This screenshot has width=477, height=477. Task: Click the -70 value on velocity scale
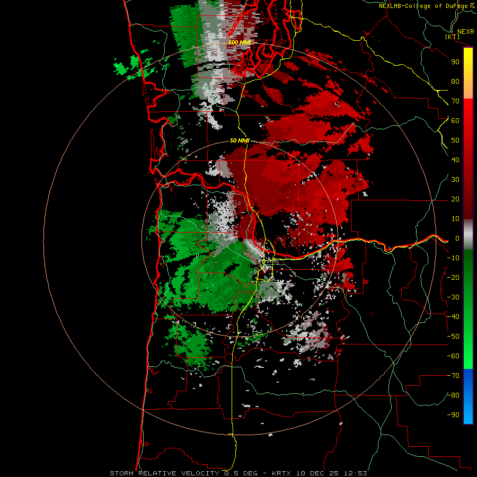(453, 376)
